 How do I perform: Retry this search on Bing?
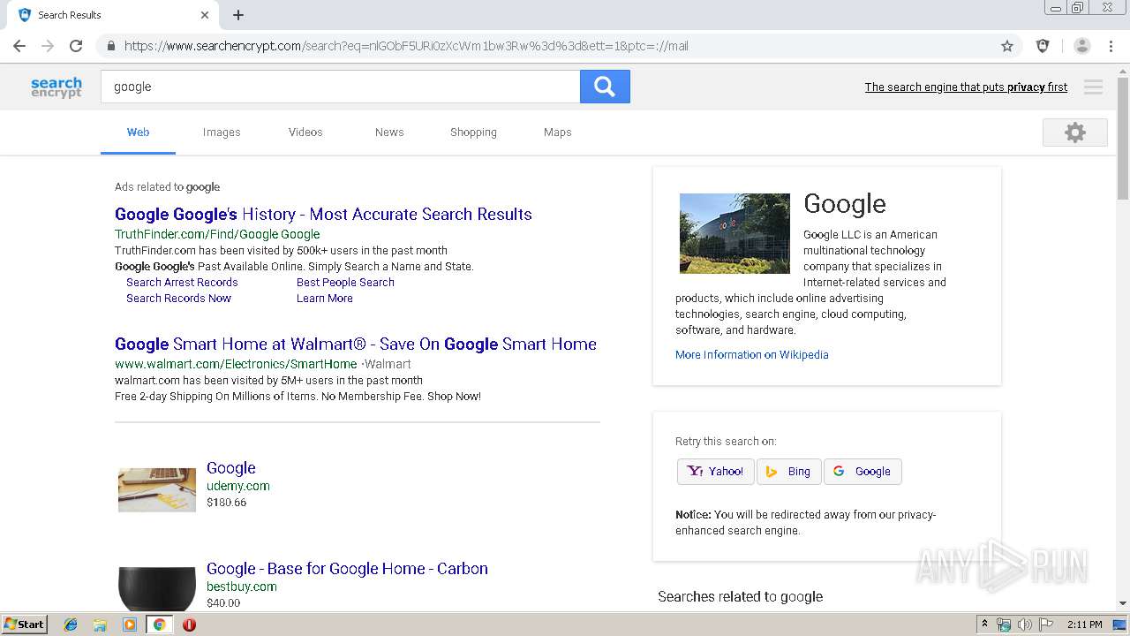coord(789,472)
